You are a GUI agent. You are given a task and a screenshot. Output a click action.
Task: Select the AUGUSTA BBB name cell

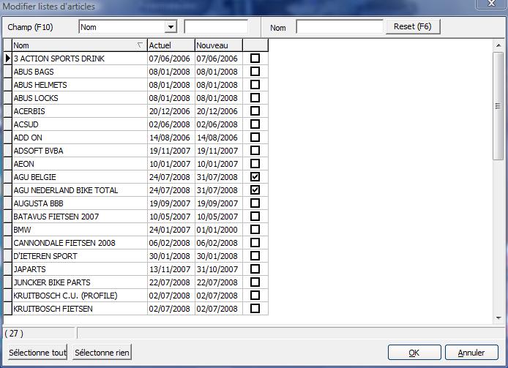coord(80,203)
